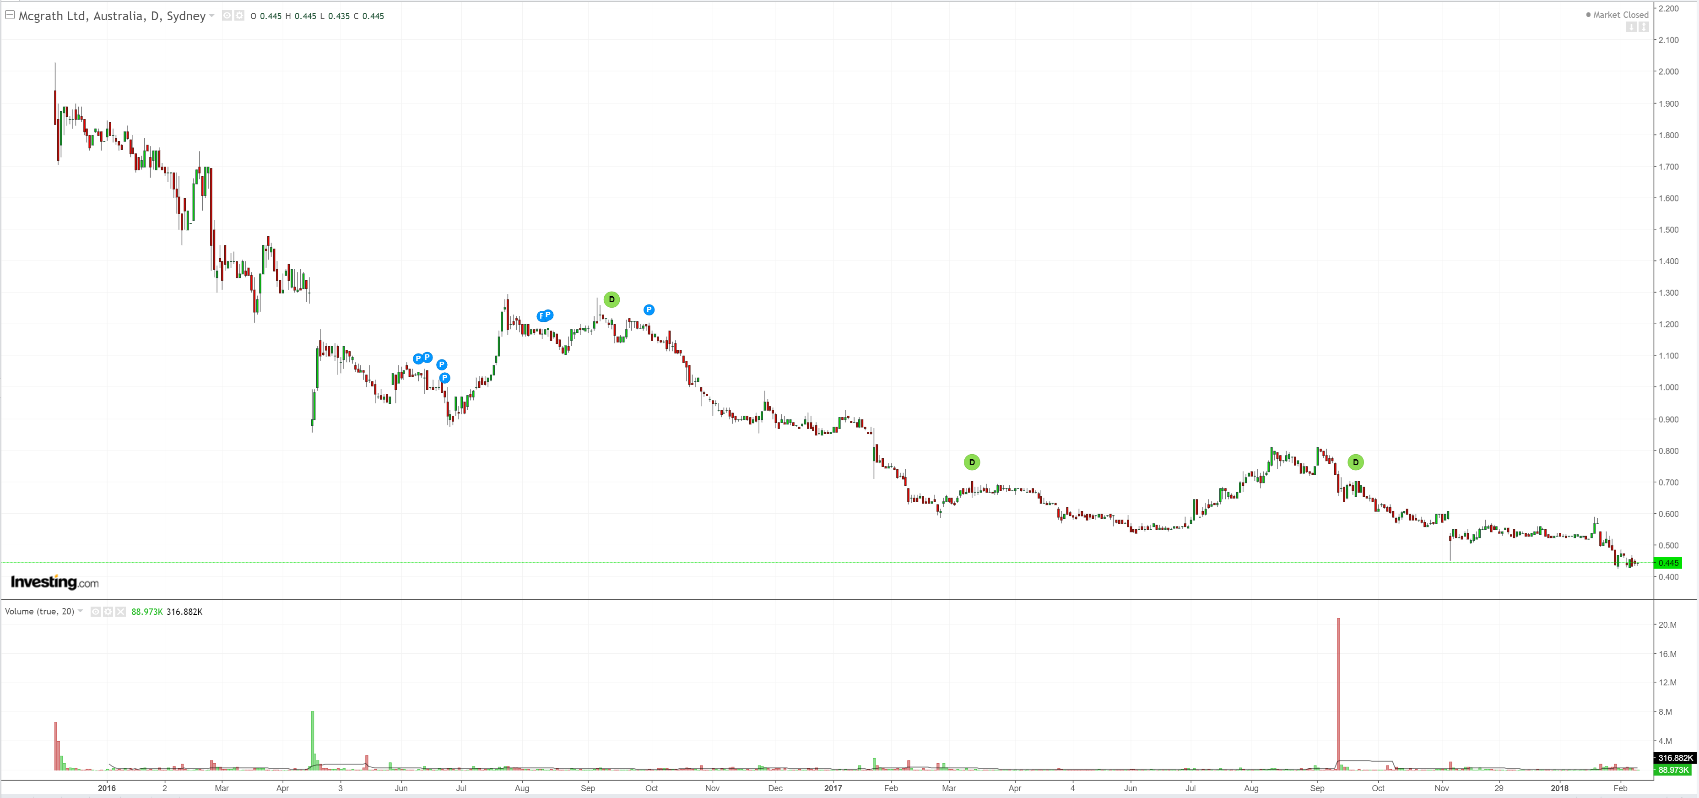Open Volume indicator dropdown arrow
This screenshot has height=798, width=1699.
(81, 611)
